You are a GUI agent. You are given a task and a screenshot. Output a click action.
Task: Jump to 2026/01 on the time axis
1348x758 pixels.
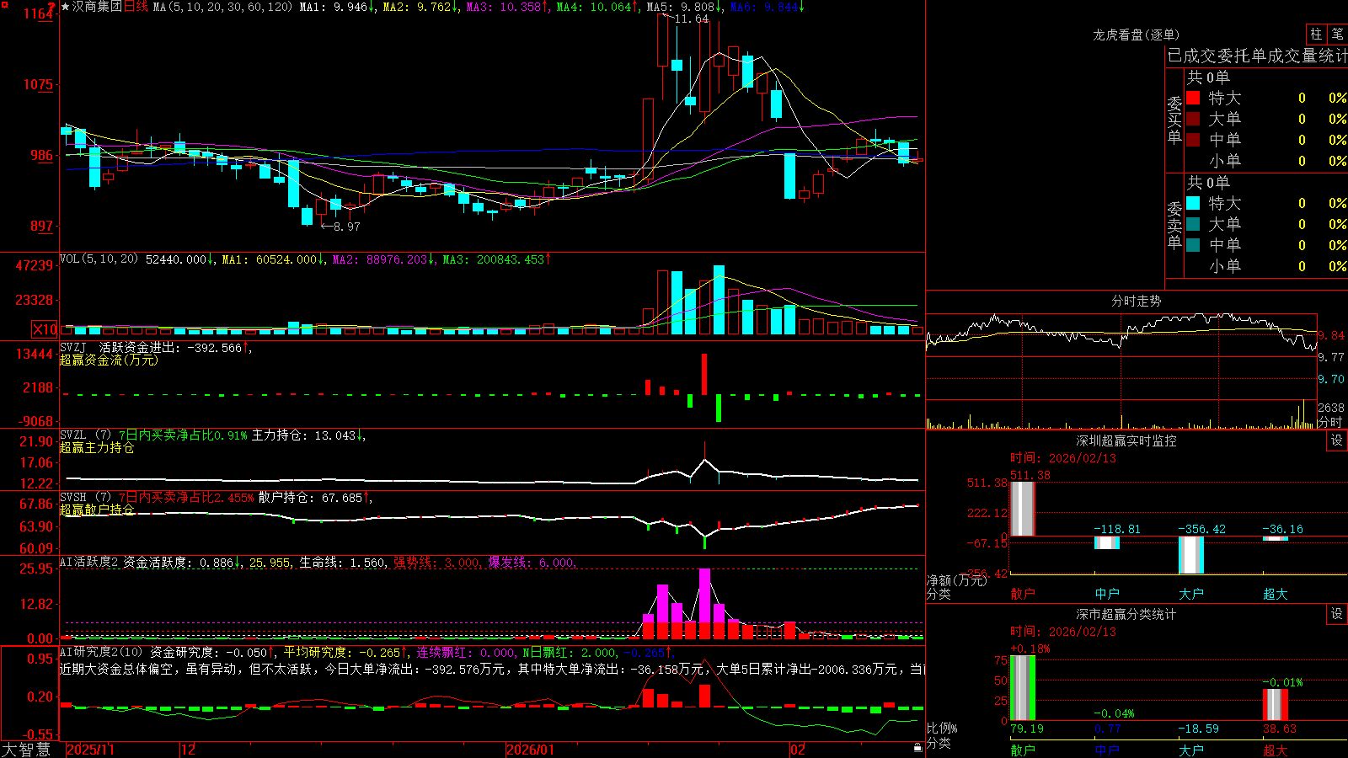click(530, 750)
